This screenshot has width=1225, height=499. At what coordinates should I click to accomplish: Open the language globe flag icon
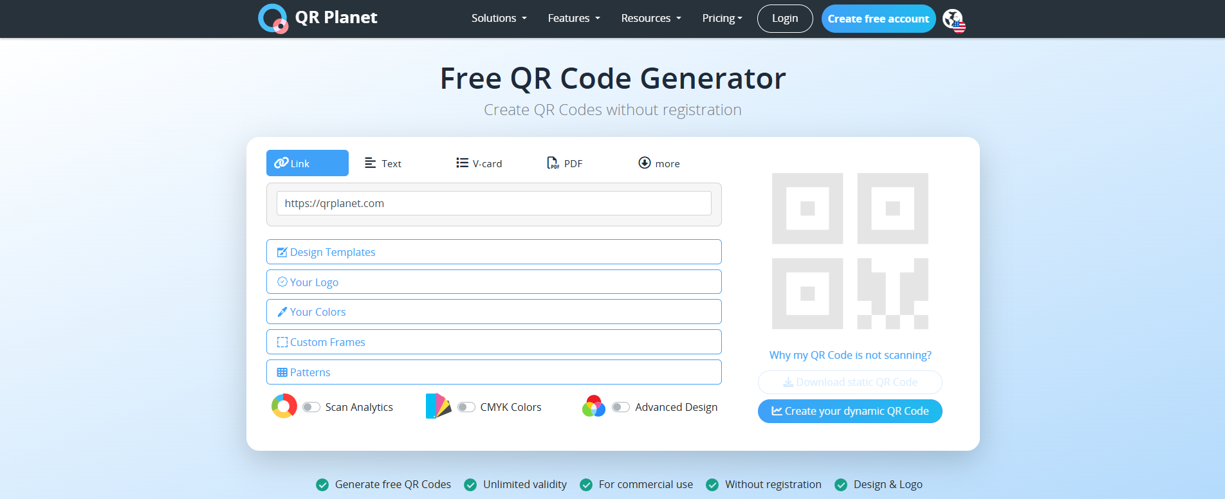click(954, 21)
